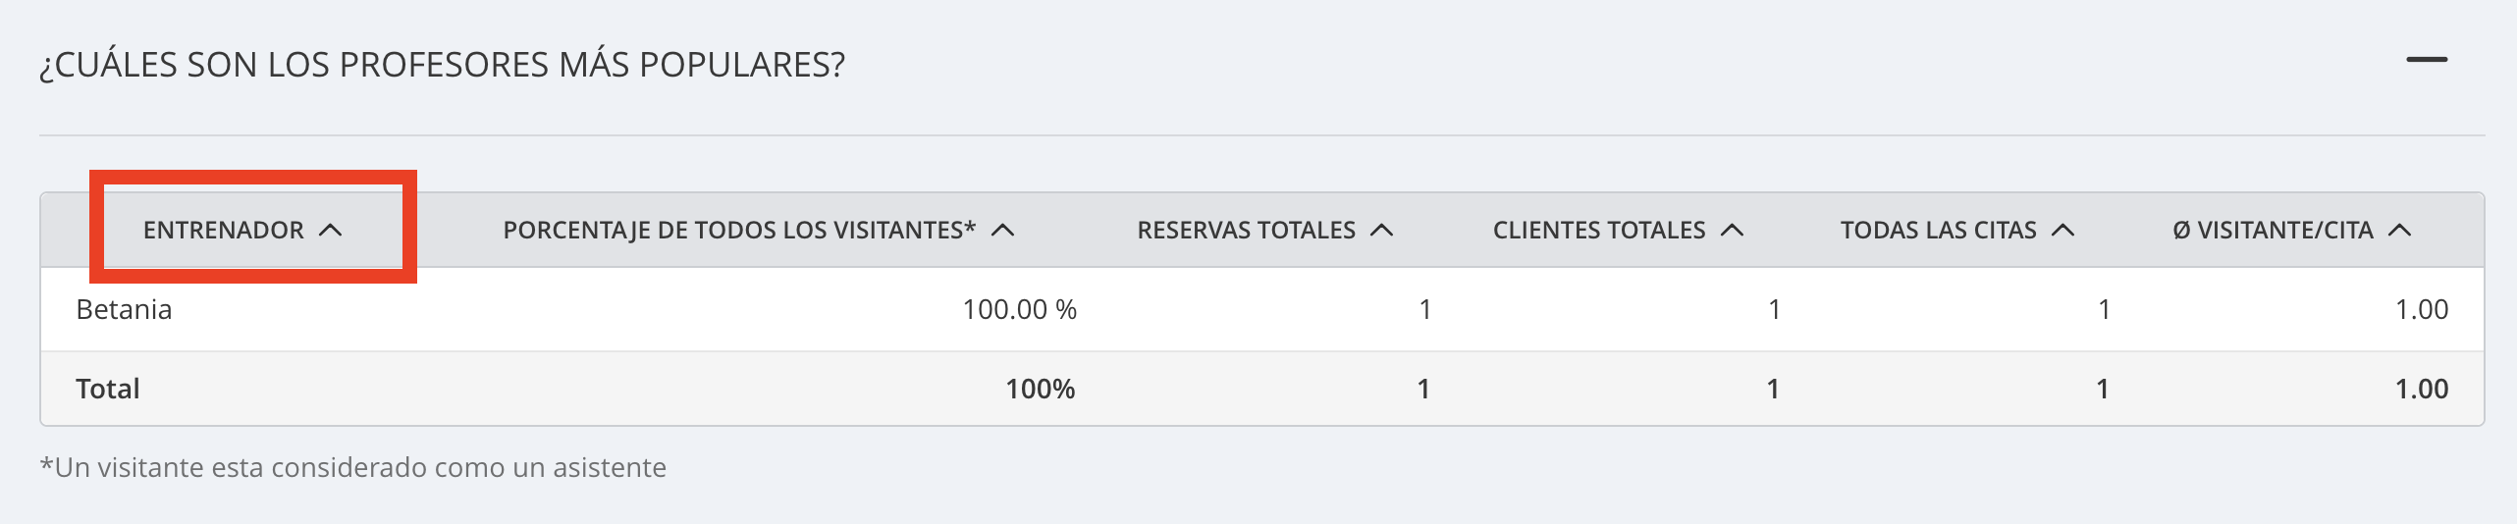Toggle the sort chevron beside CLIENTES TOTALES
The height and width of the screenshot is (524, 2517).
point(1733,230)
